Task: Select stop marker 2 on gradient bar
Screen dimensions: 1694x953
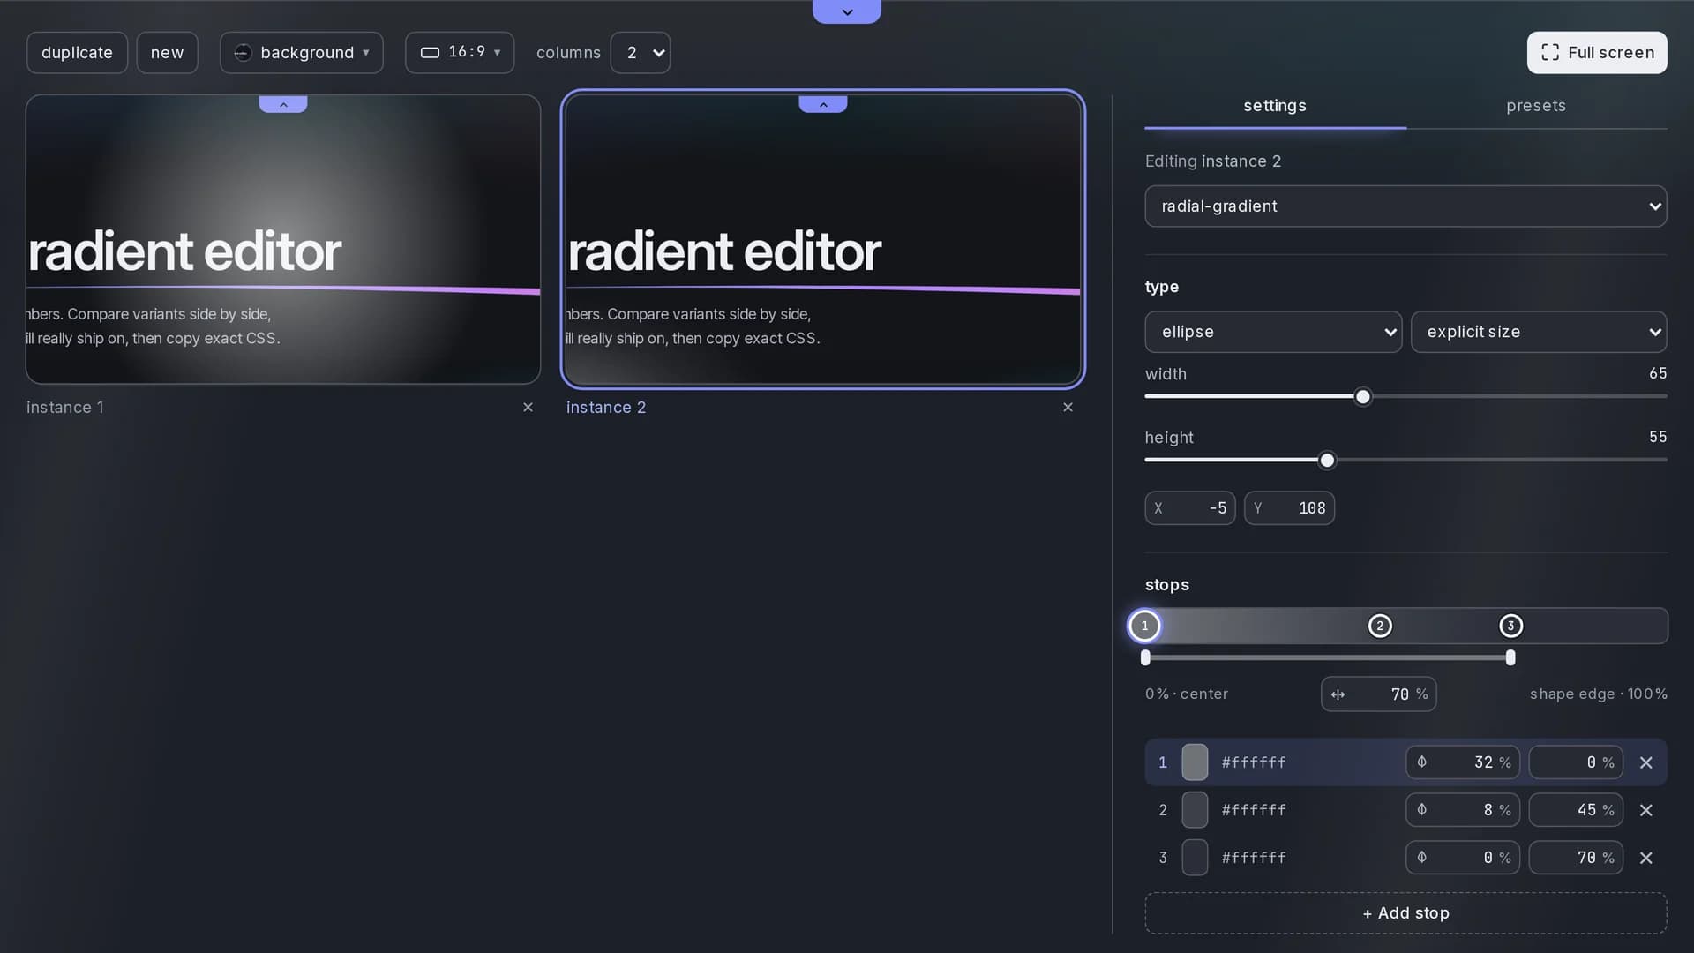Action: coord(1380,626)
